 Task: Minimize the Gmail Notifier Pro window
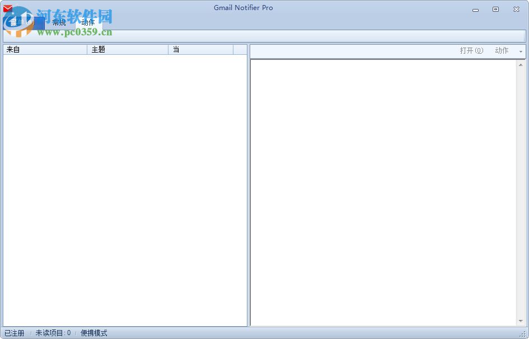pos(476,10)
